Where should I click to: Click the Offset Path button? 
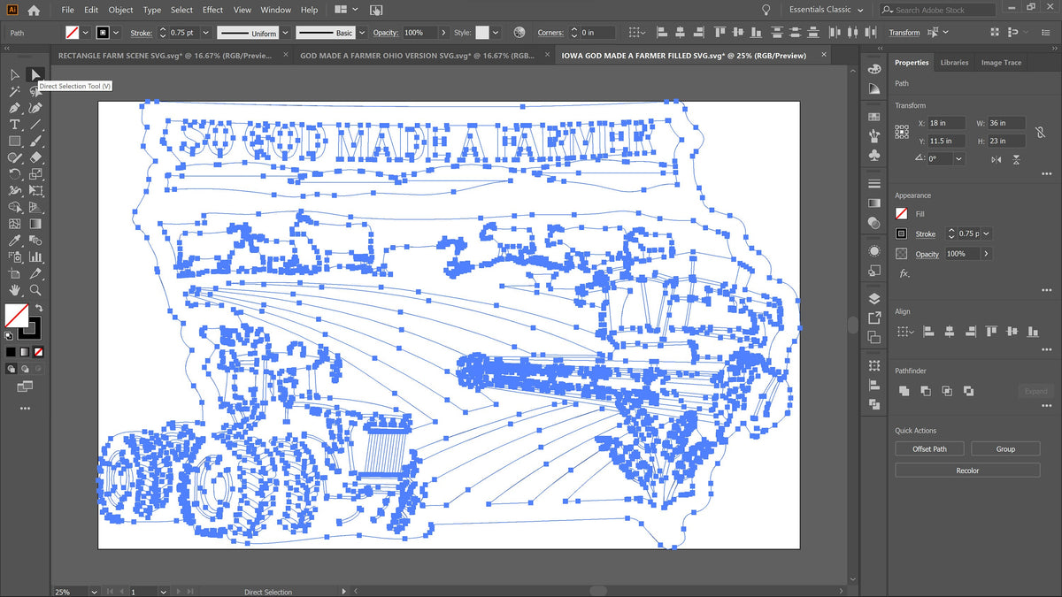coord(929,449)
